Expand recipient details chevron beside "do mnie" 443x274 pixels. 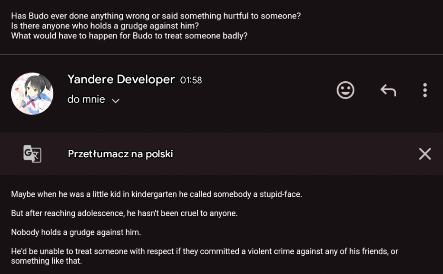(116, 101)
